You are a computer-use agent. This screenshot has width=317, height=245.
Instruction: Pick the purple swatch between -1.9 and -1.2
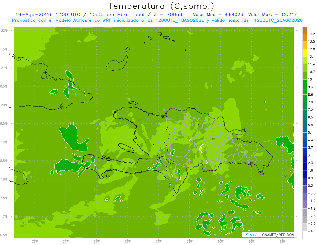click(305, 204)
